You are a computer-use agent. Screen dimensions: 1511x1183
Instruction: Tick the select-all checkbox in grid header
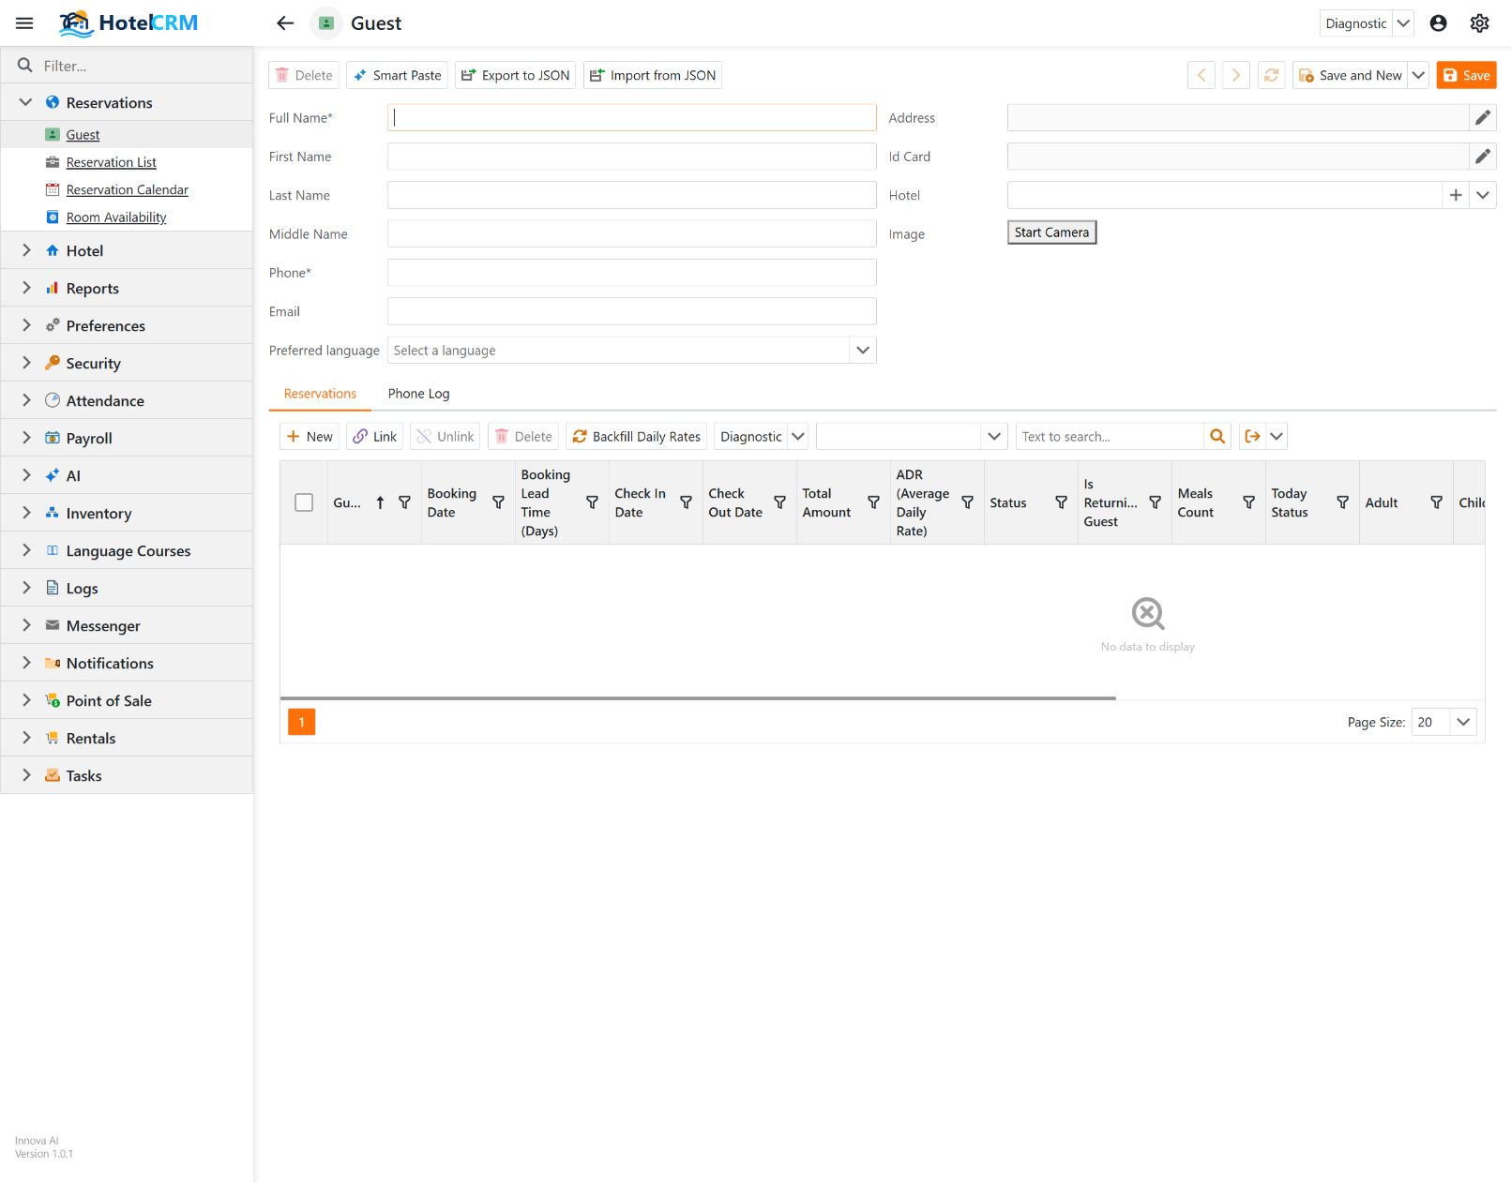[x=304, y=502]
